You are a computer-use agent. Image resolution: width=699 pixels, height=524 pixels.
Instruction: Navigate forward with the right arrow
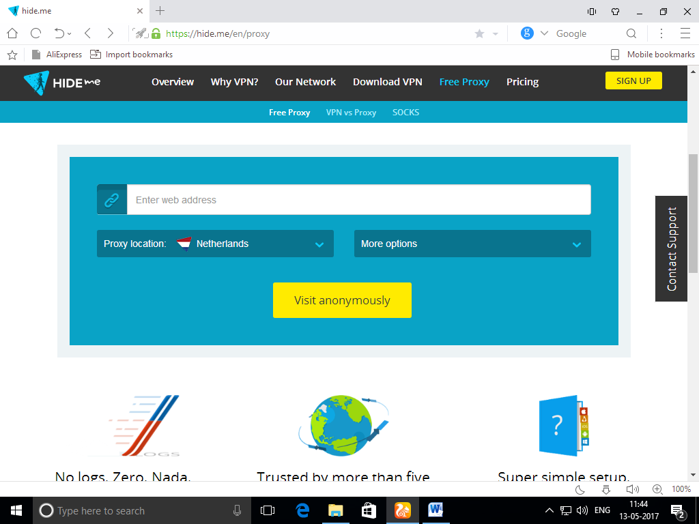110,33
